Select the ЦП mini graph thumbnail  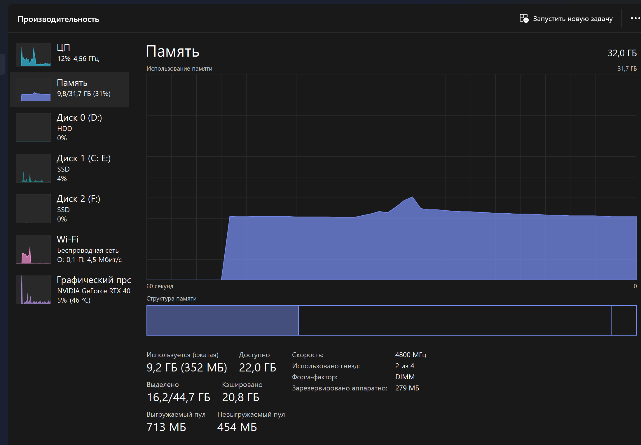tap(33, 55)
